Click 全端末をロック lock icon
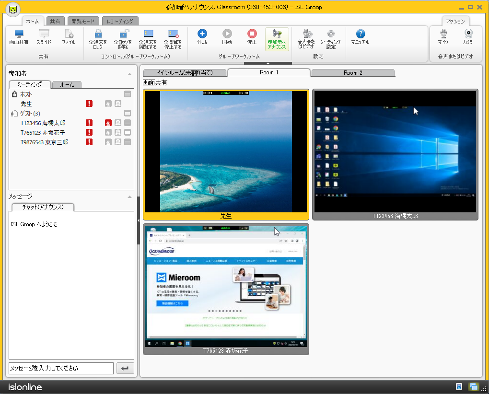489x394 pixels. point(98,34)
